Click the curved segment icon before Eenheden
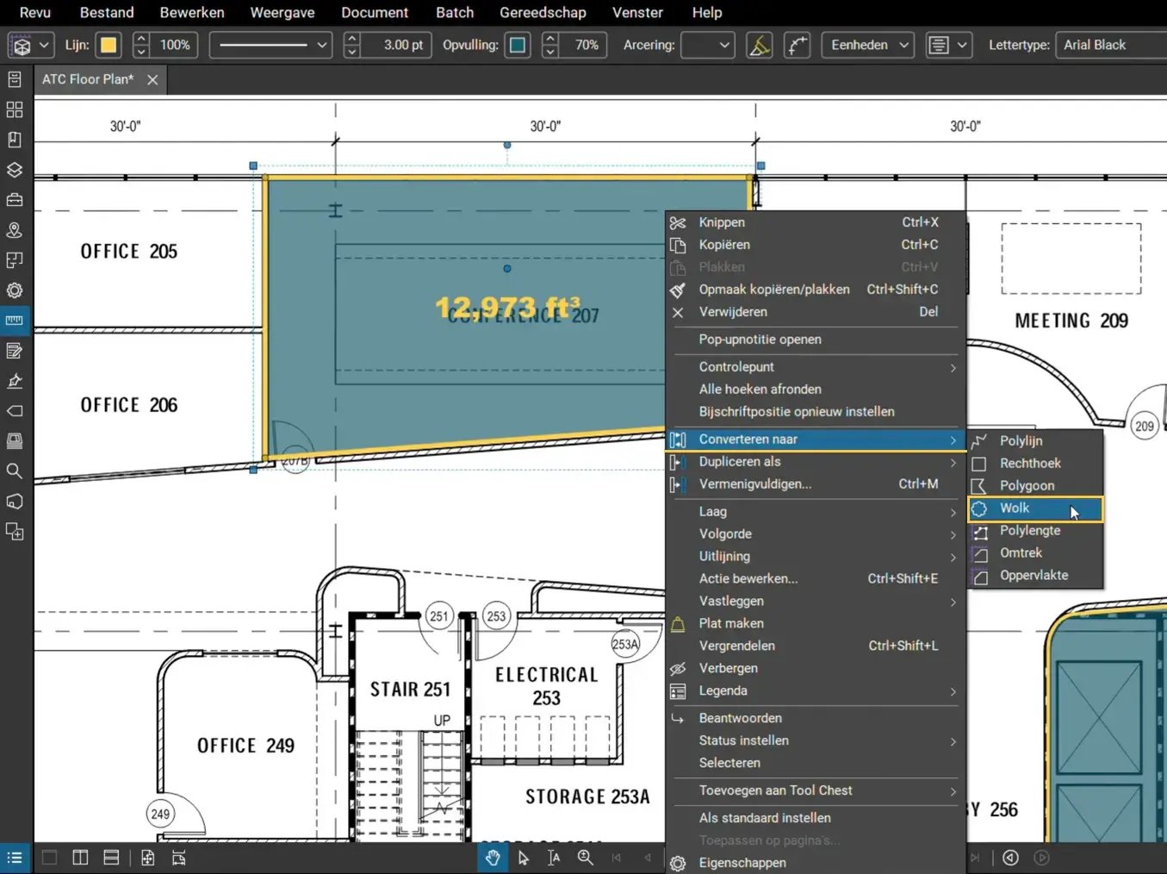Viewport: 1167px width, 874px height. [x=798, y=45]
